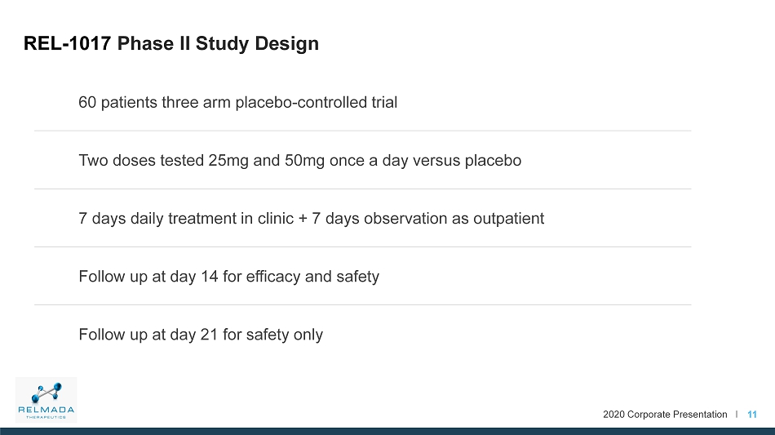Image resolution: width=775 pixels, height=435 pixels.
Task: Click the '2020 Corporate Presentation' footer text
Action: tap(665, 415)
